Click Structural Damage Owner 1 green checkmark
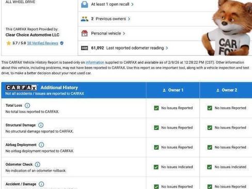The height and width of the screenshot is (189, 252). pyautogui.click(x=156, y=128)
